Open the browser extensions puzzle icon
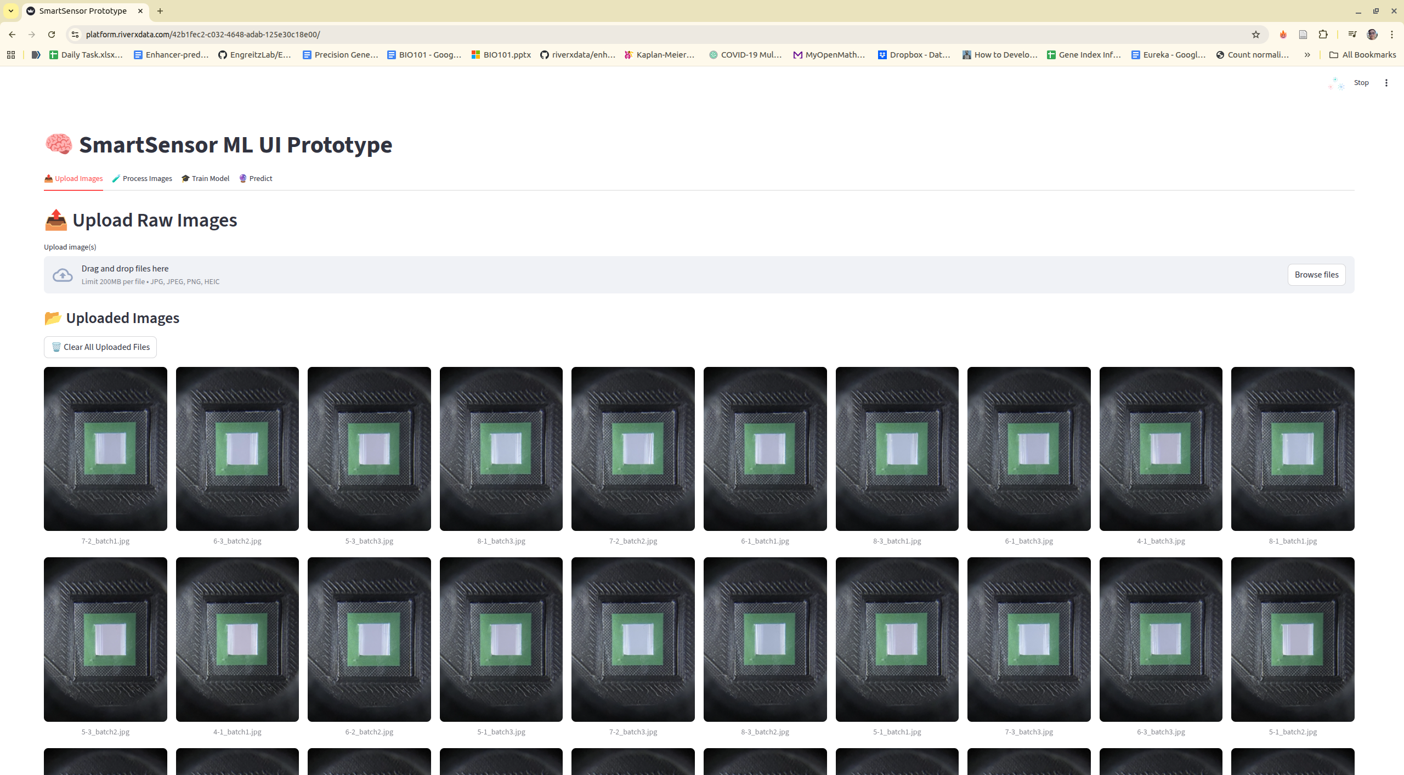Screen dimensions: 1404x775 pos(1323,35)
